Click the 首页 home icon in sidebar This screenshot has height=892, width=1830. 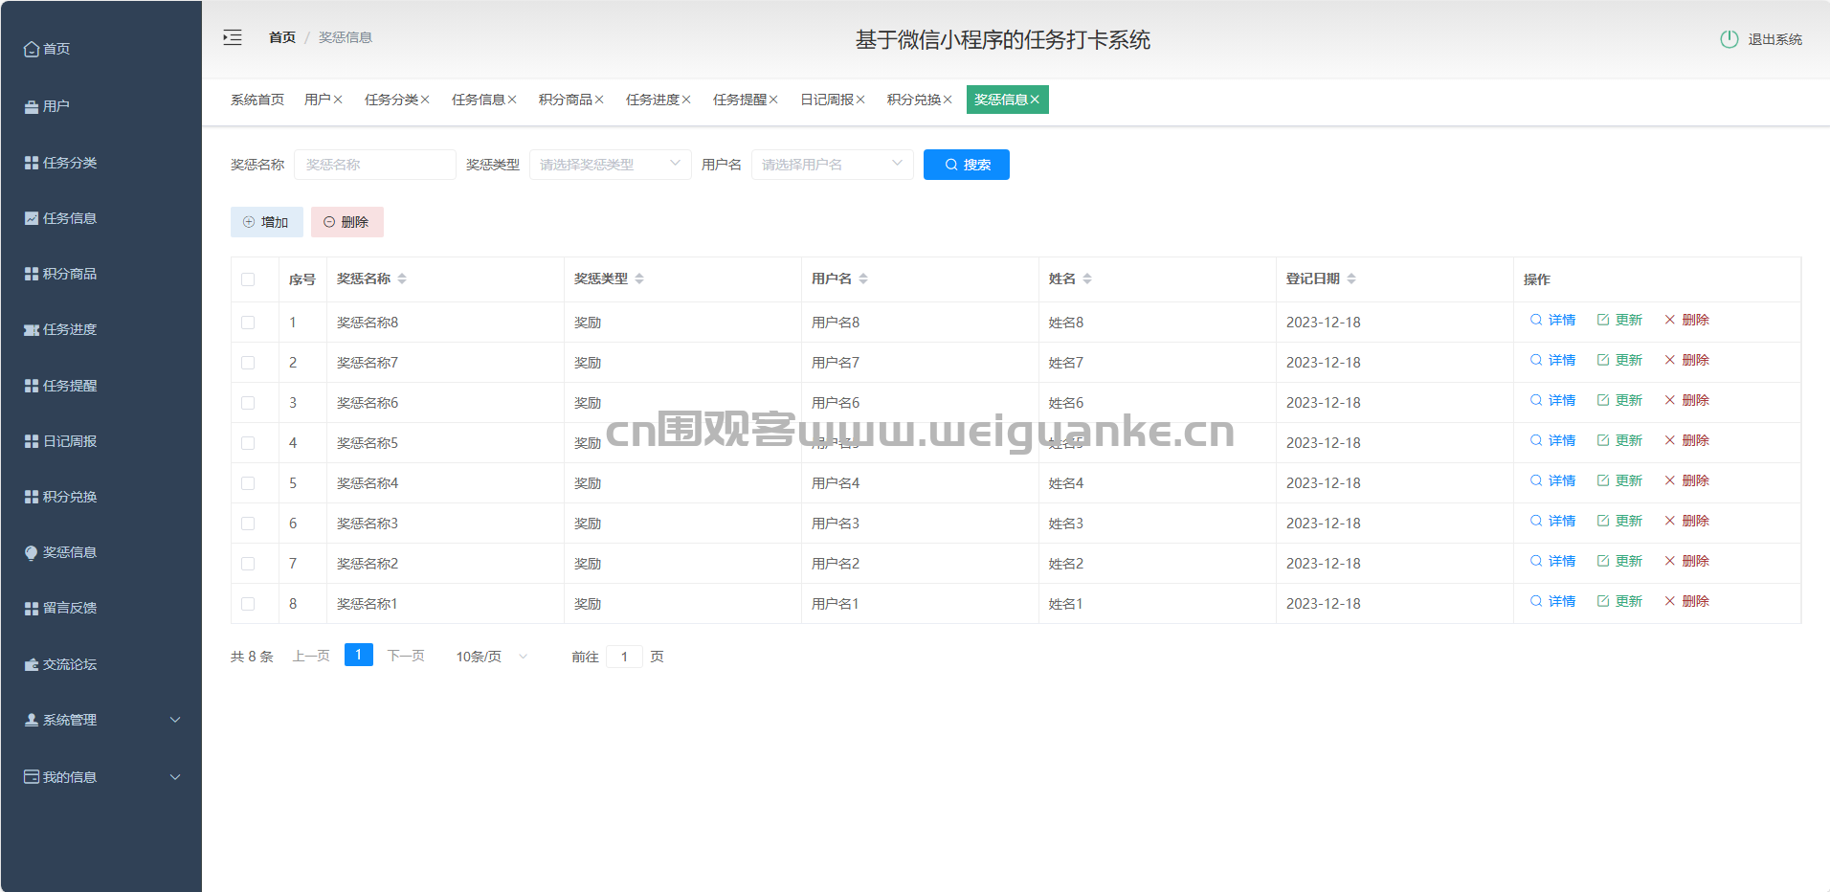32,49
